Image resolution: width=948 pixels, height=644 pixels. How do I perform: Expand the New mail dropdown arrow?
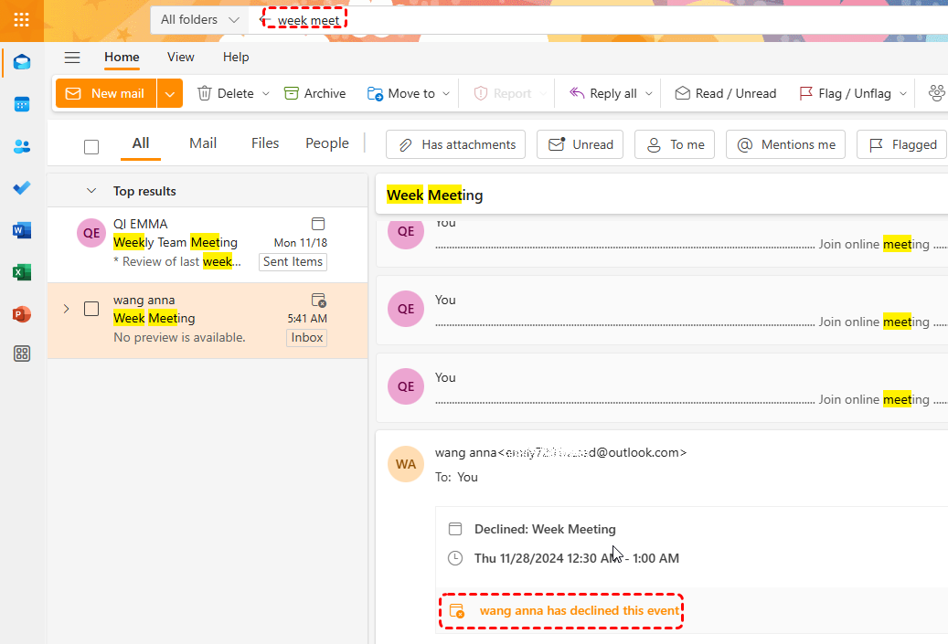pyautogui.click(x=169, y=93)
